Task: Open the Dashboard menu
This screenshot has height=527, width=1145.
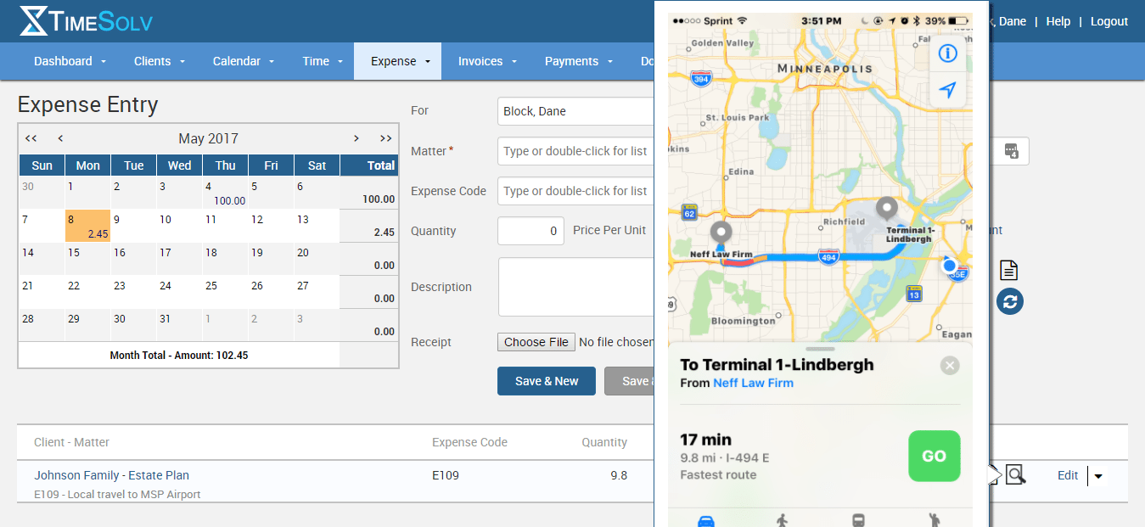Action: (x=70, y=61)
